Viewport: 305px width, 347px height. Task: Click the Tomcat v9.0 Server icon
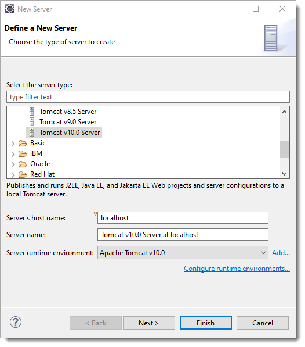32,122
